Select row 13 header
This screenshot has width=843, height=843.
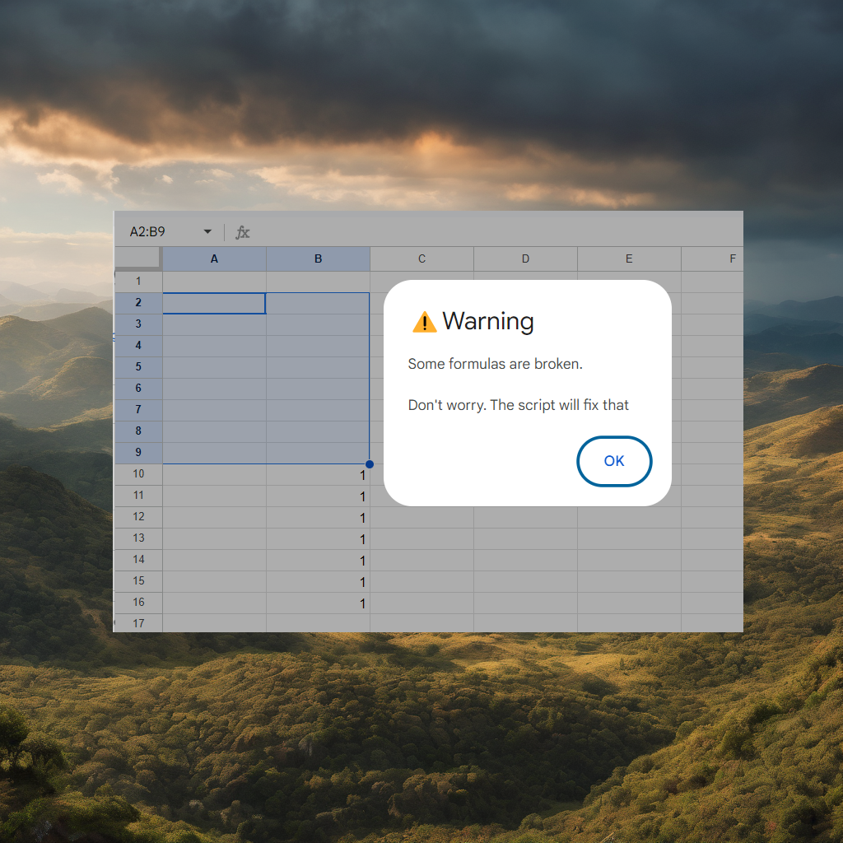pyautogui.click(x=138, y=538)
